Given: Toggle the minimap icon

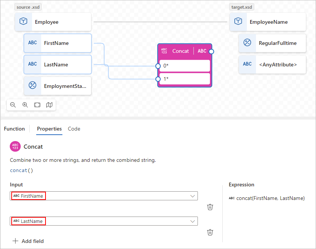Looking at the screenshot, I should 49,105.
